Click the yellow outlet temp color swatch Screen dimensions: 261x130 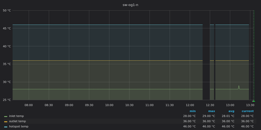[6, 121]
